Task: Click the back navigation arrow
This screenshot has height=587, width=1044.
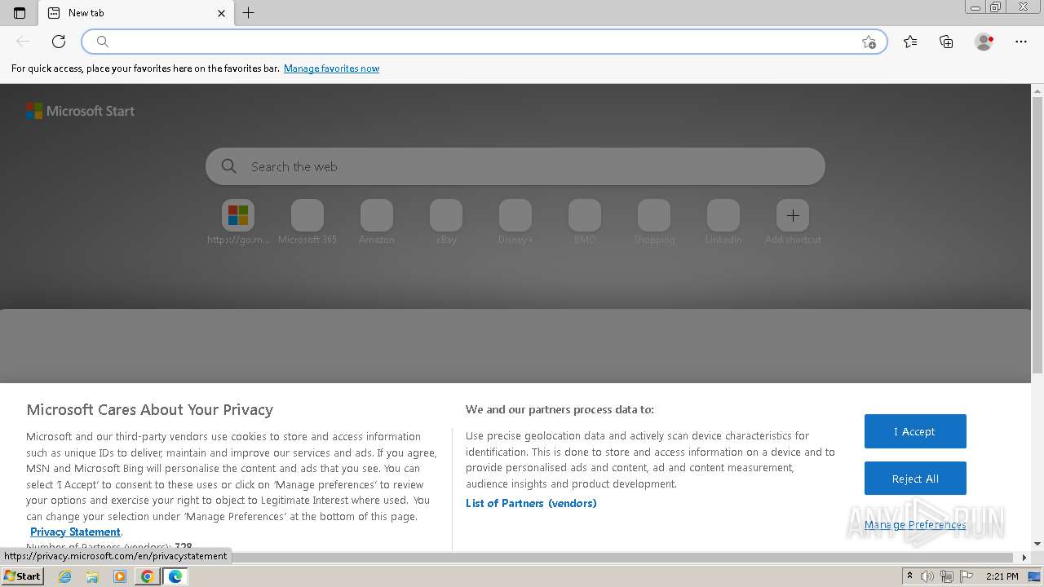Action: [x=23, y=42]
